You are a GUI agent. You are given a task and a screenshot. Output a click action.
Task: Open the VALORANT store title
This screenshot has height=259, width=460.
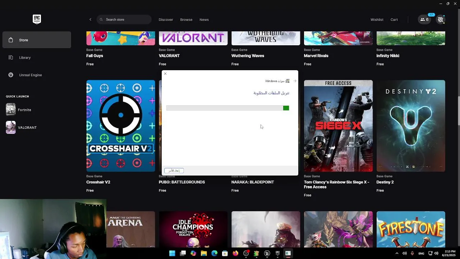click(x=169, y=56)
